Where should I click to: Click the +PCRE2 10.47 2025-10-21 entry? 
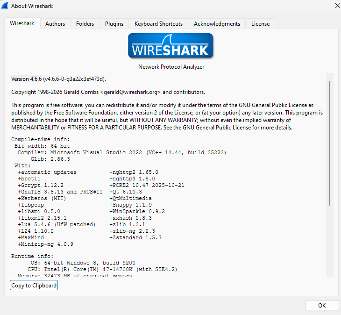tap(147, 185)
